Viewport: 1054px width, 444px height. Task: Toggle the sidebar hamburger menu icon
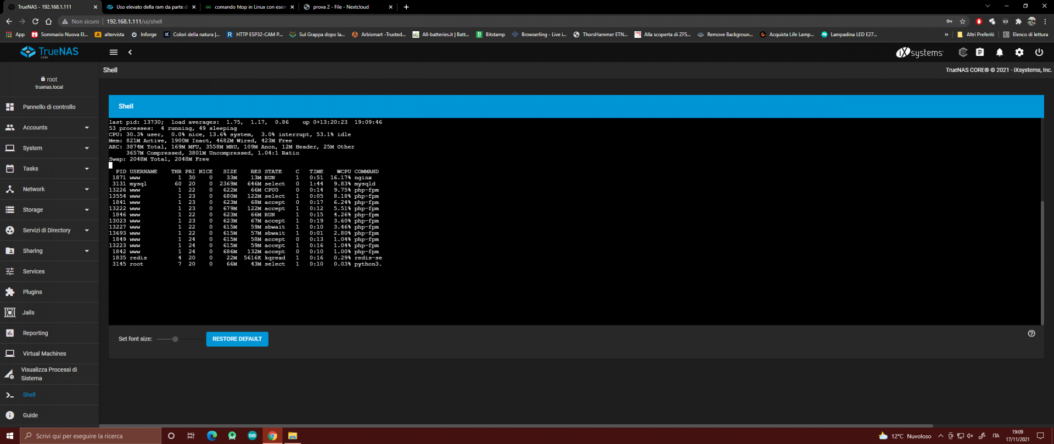tap(114, 52)
